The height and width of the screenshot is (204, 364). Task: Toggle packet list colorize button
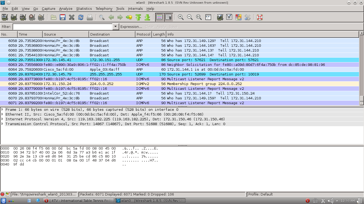click(159, 17)
